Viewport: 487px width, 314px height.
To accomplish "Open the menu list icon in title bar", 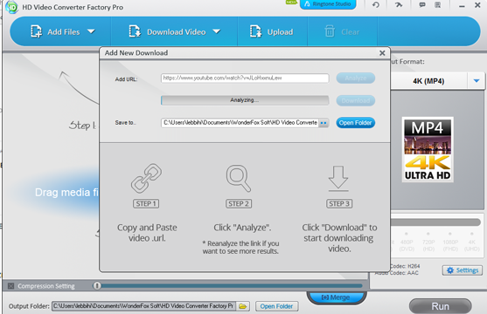I will tap(438, 4).
